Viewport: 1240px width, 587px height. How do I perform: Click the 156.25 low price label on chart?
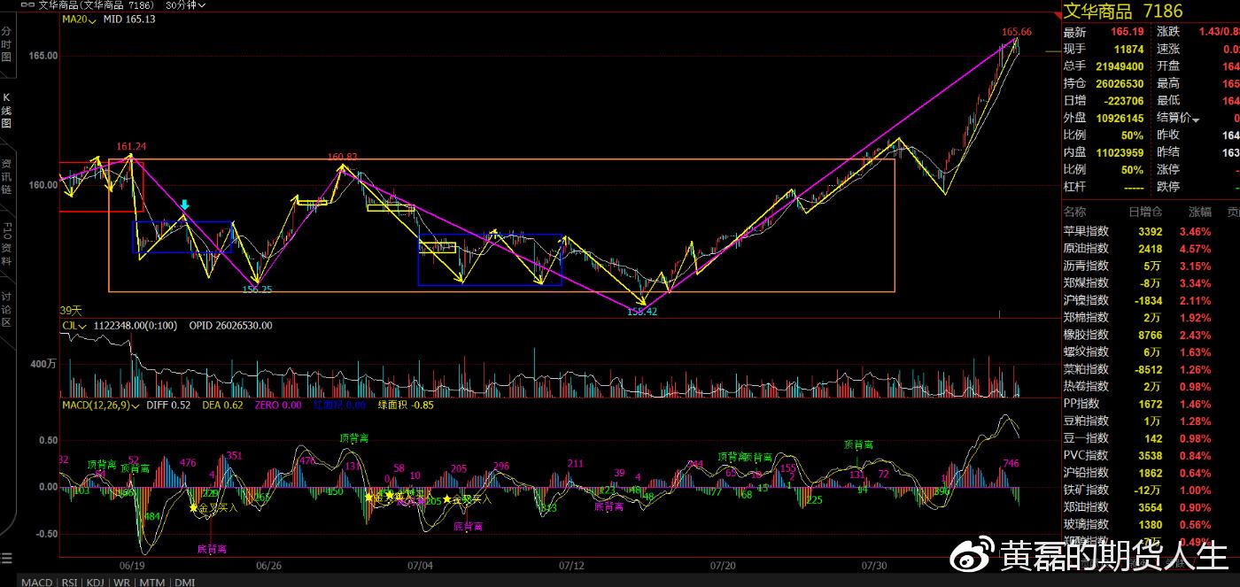tap(256, 289)
